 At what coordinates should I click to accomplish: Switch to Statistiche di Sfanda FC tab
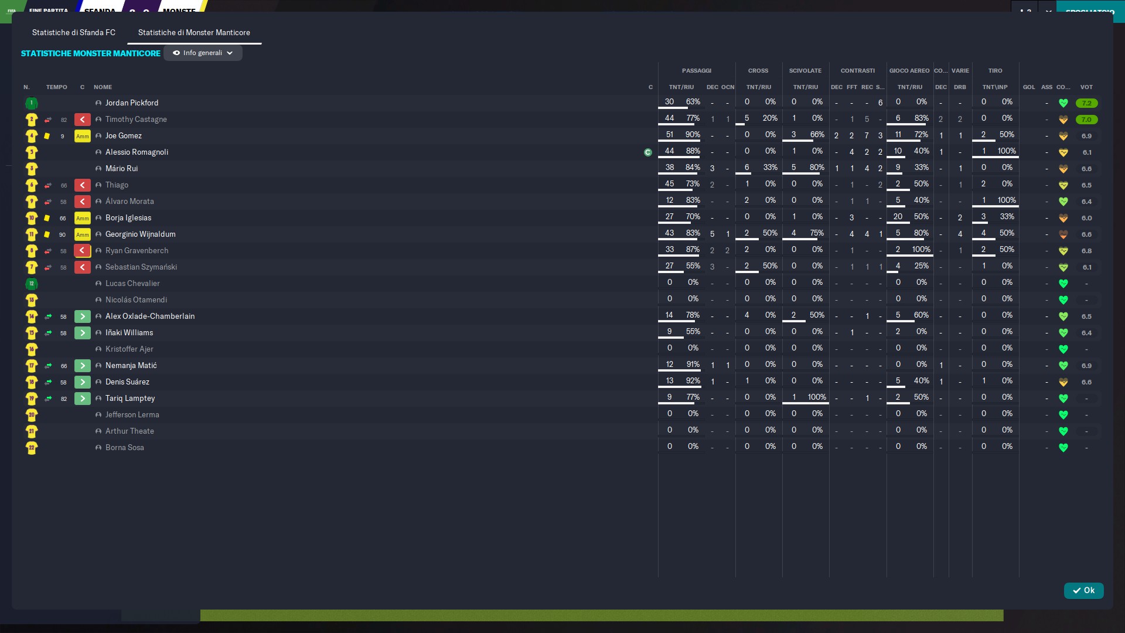[x=74, y=33]
